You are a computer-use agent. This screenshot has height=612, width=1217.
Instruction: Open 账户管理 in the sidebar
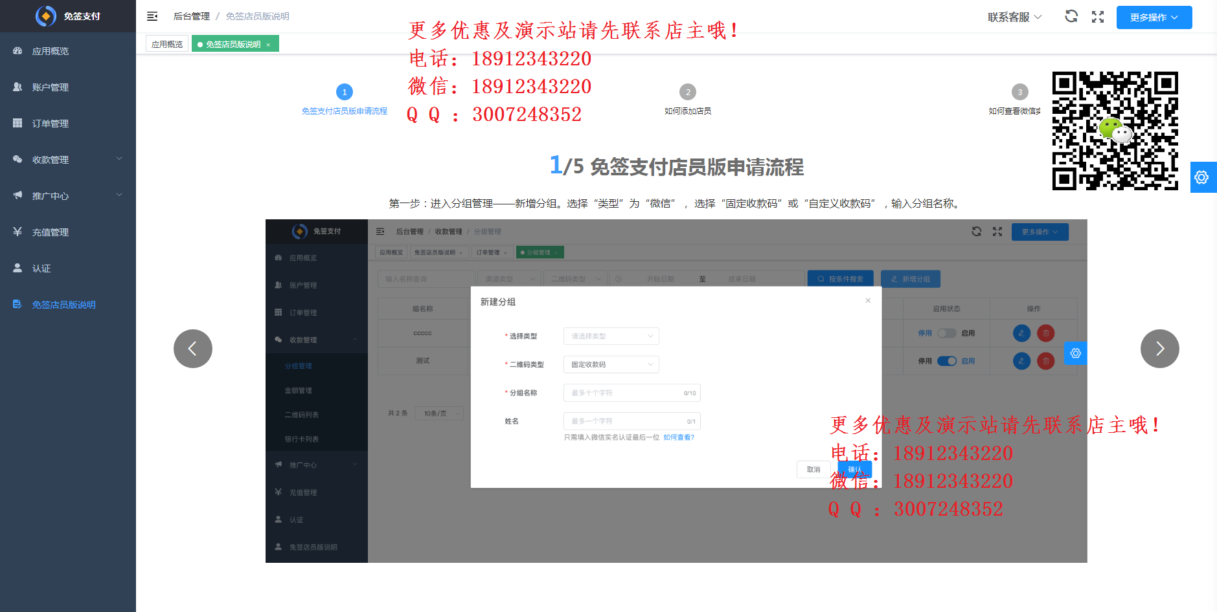coord(68,87)
